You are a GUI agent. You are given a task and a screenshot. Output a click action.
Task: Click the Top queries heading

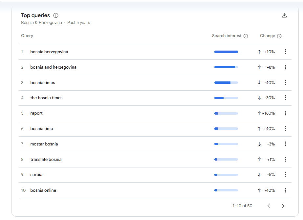[35, 15]
